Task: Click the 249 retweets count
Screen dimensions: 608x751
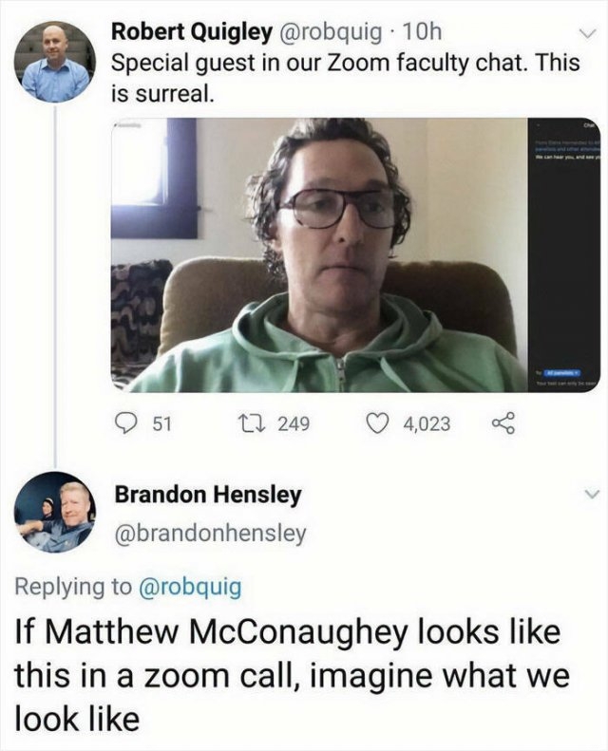Action: (294, 423)
